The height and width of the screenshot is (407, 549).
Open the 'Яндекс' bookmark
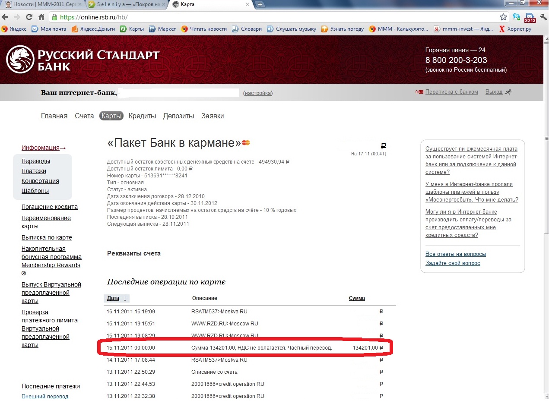point(14,29)
